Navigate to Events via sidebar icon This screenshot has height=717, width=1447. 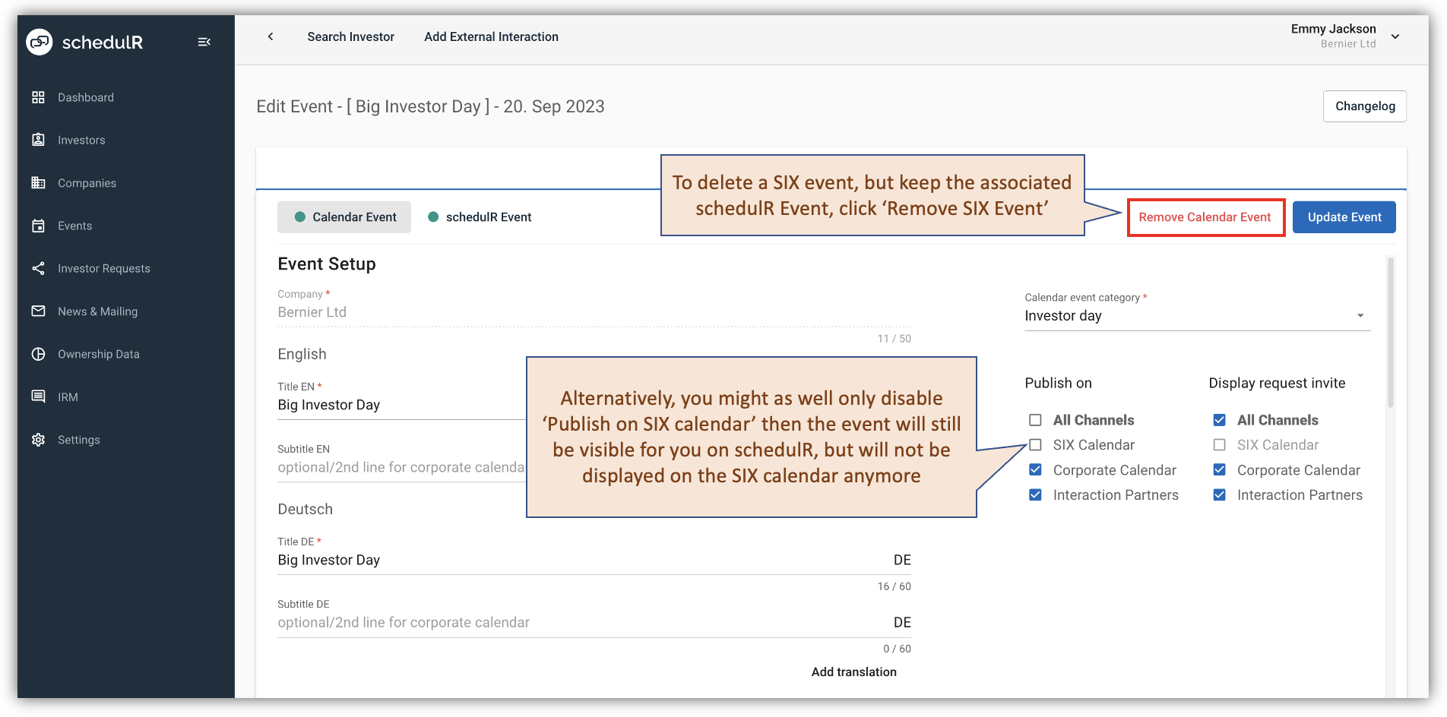click(x=38, y=226)
